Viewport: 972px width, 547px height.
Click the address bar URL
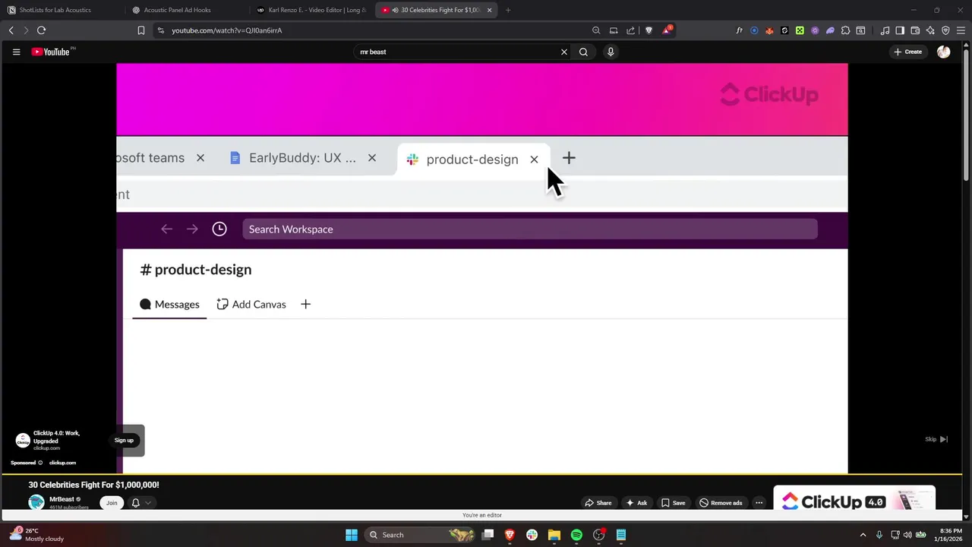coord(226,30)
